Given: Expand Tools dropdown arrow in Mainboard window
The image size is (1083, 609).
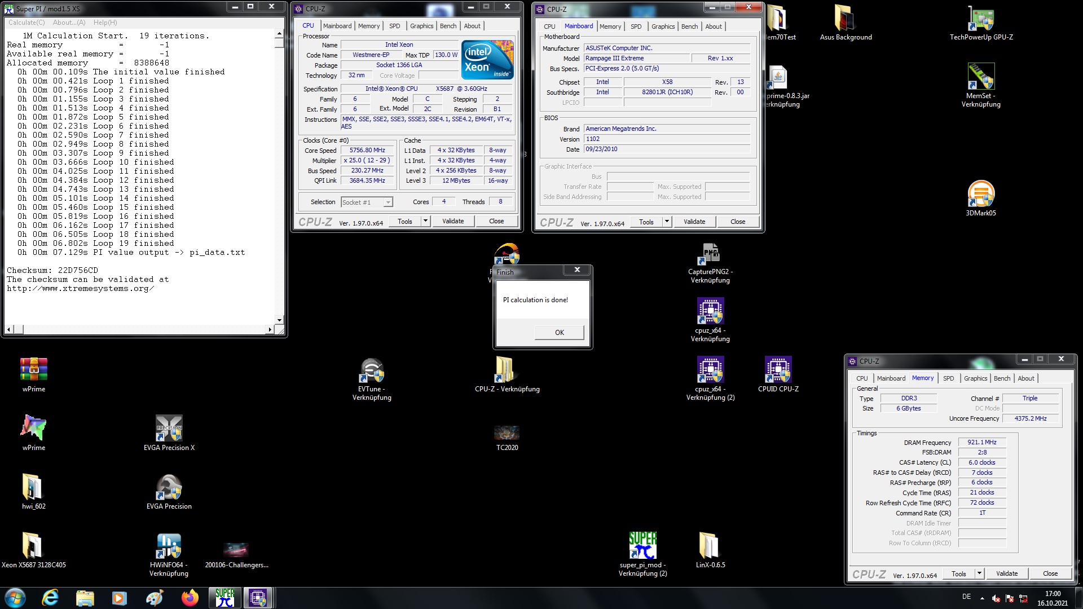Looking at the screenshot, I should click(667, 222).
